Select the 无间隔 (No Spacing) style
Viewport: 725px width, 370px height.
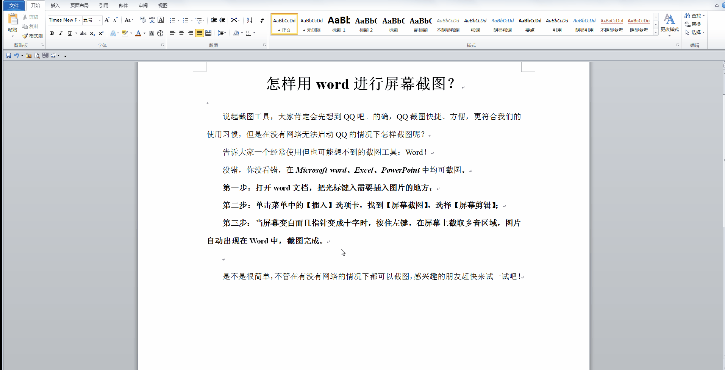[312, 24]
